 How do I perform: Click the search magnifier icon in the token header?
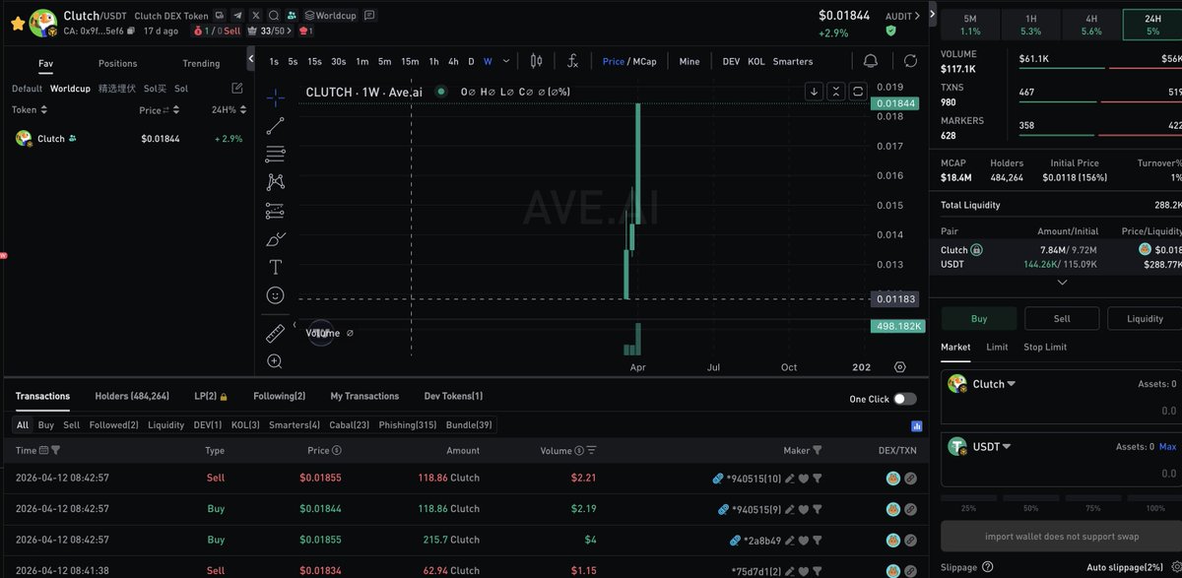click(x=275, y=16)
